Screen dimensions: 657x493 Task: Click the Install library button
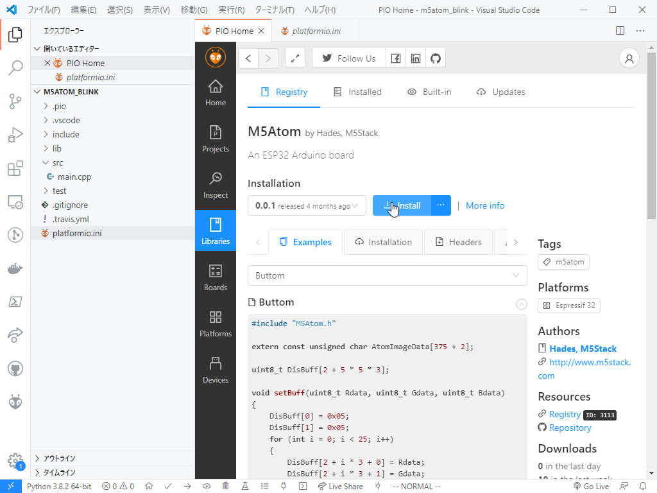pos(402,205)
